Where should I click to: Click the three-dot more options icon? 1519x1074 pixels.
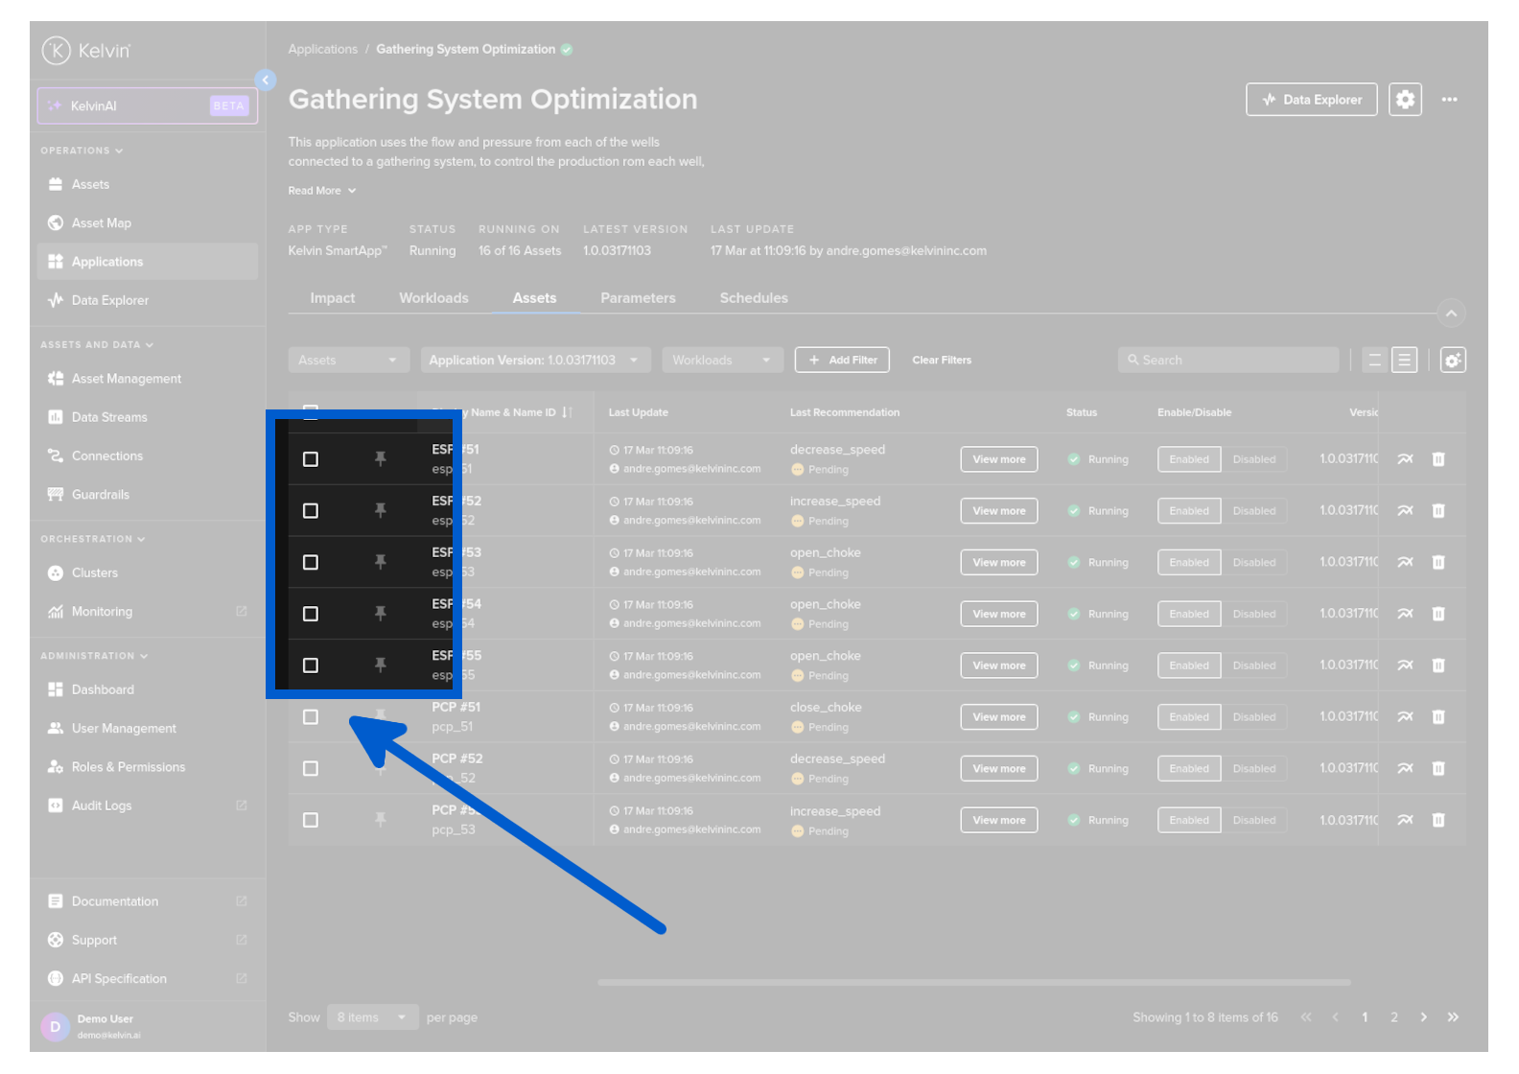(x=1449, y=100)
